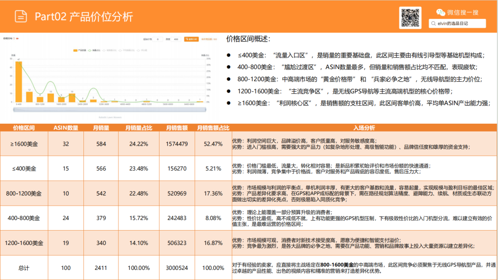Click the QR code thumbnail in the header
Image resolution: width=498 pixels, height=280 pixels.
[410, 18]
